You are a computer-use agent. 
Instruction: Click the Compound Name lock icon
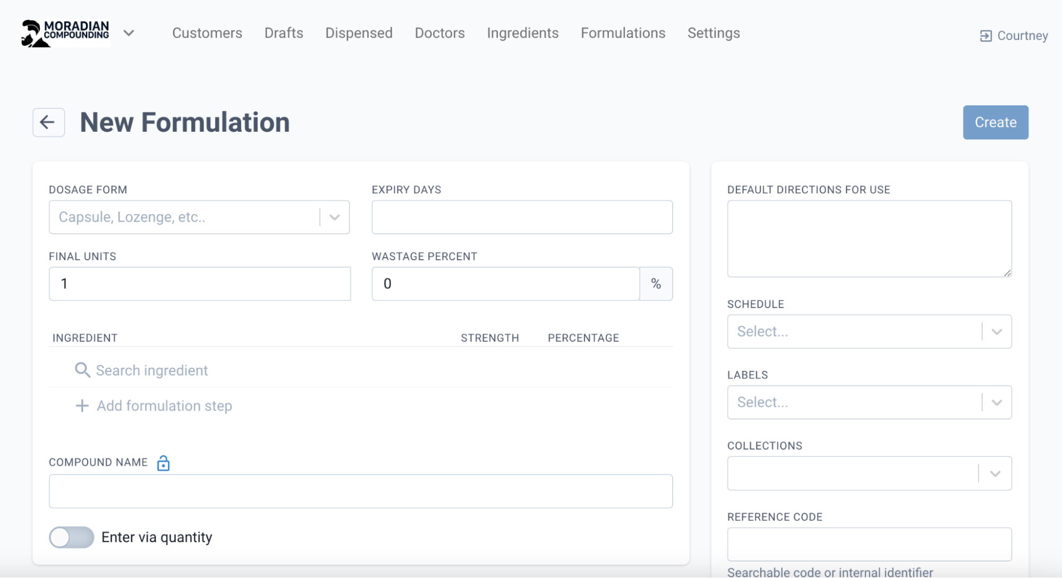coord(163,463)
